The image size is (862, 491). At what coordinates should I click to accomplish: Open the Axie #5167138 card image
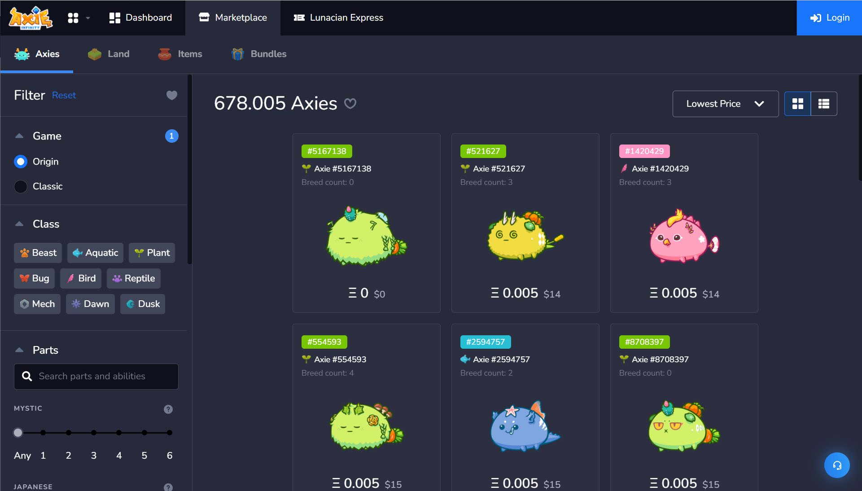pos(366,236)
